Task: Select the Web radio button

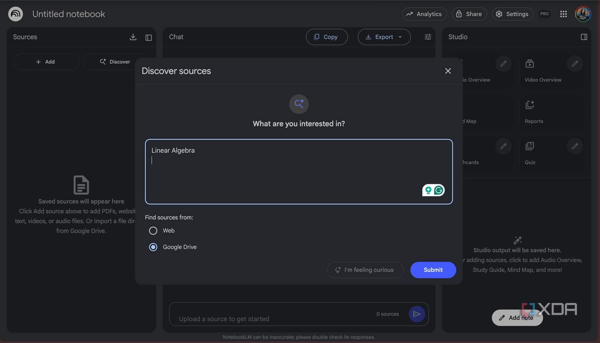Action: (153, 230)
